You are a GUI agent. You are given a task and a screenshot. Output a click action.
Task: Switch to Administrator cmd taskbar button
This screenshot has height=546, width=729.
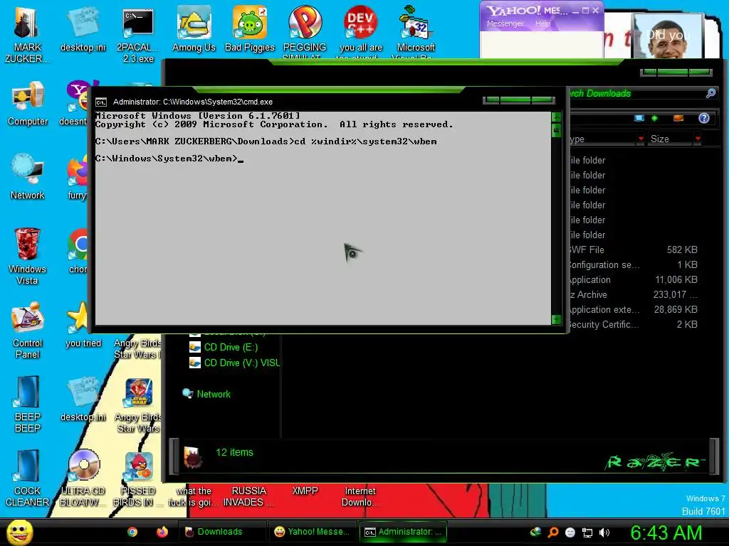(x=403, y=532)
